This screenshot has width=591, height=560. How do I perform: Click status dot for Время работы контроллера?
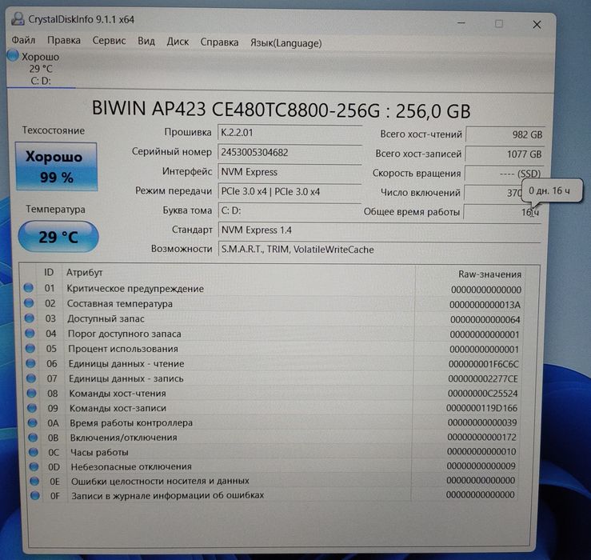point(33,422)
